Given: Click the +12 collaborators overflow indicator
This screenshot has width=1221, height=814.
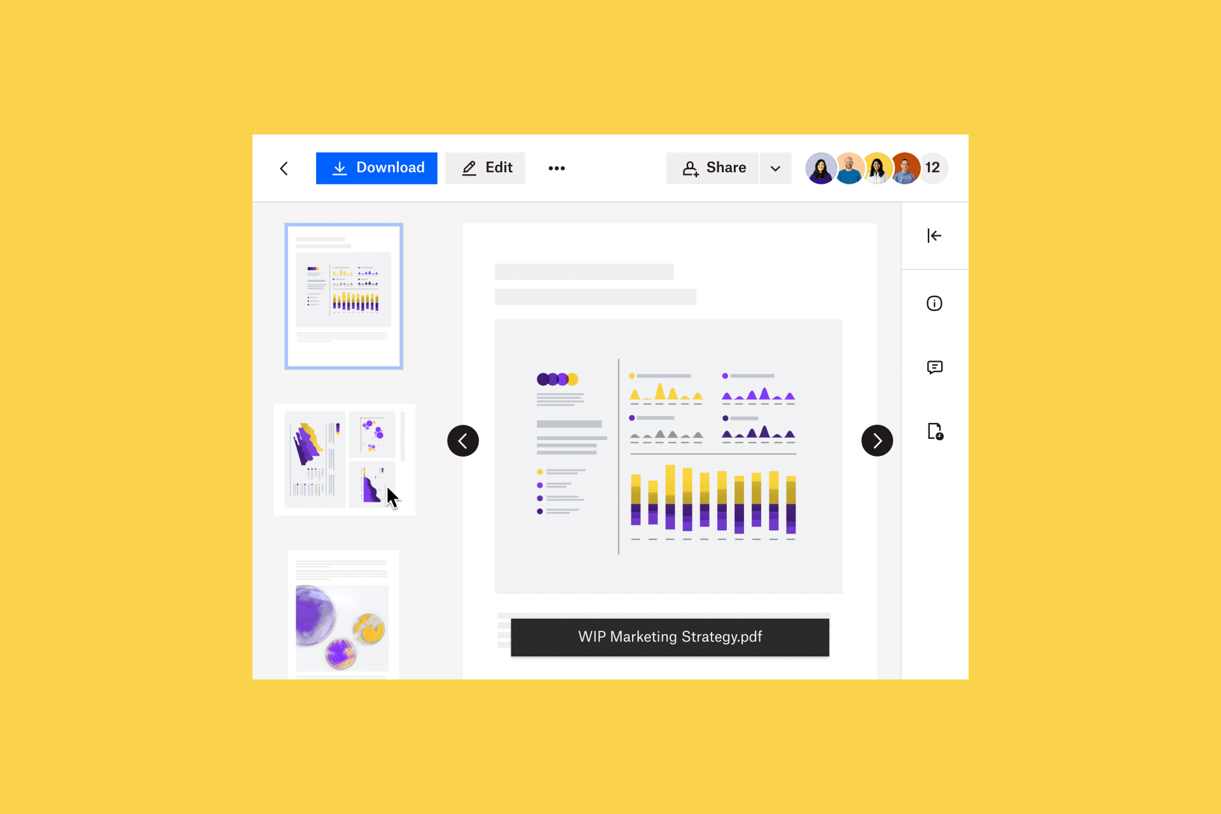Looking at the screenshot, I should click(x=931, y=168).
